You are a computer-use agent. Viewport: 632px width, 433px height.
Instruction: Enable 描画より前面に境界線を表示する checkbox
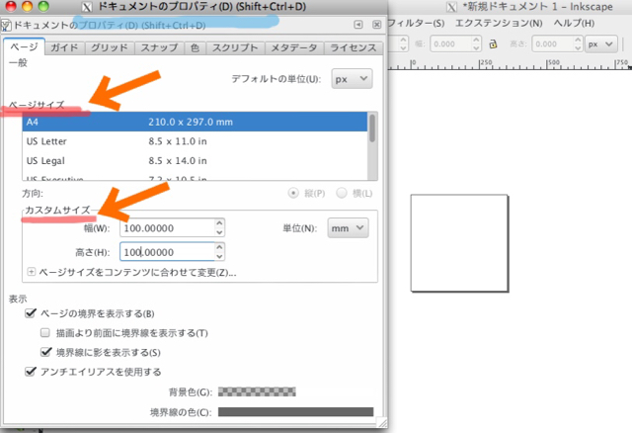(x=45, y=333)
